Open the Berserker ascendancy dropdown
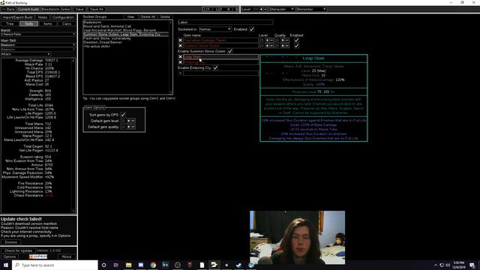Image resolution: width=480 pixels, height=270 pixels. pyautogui.click(x=312, y=9)
